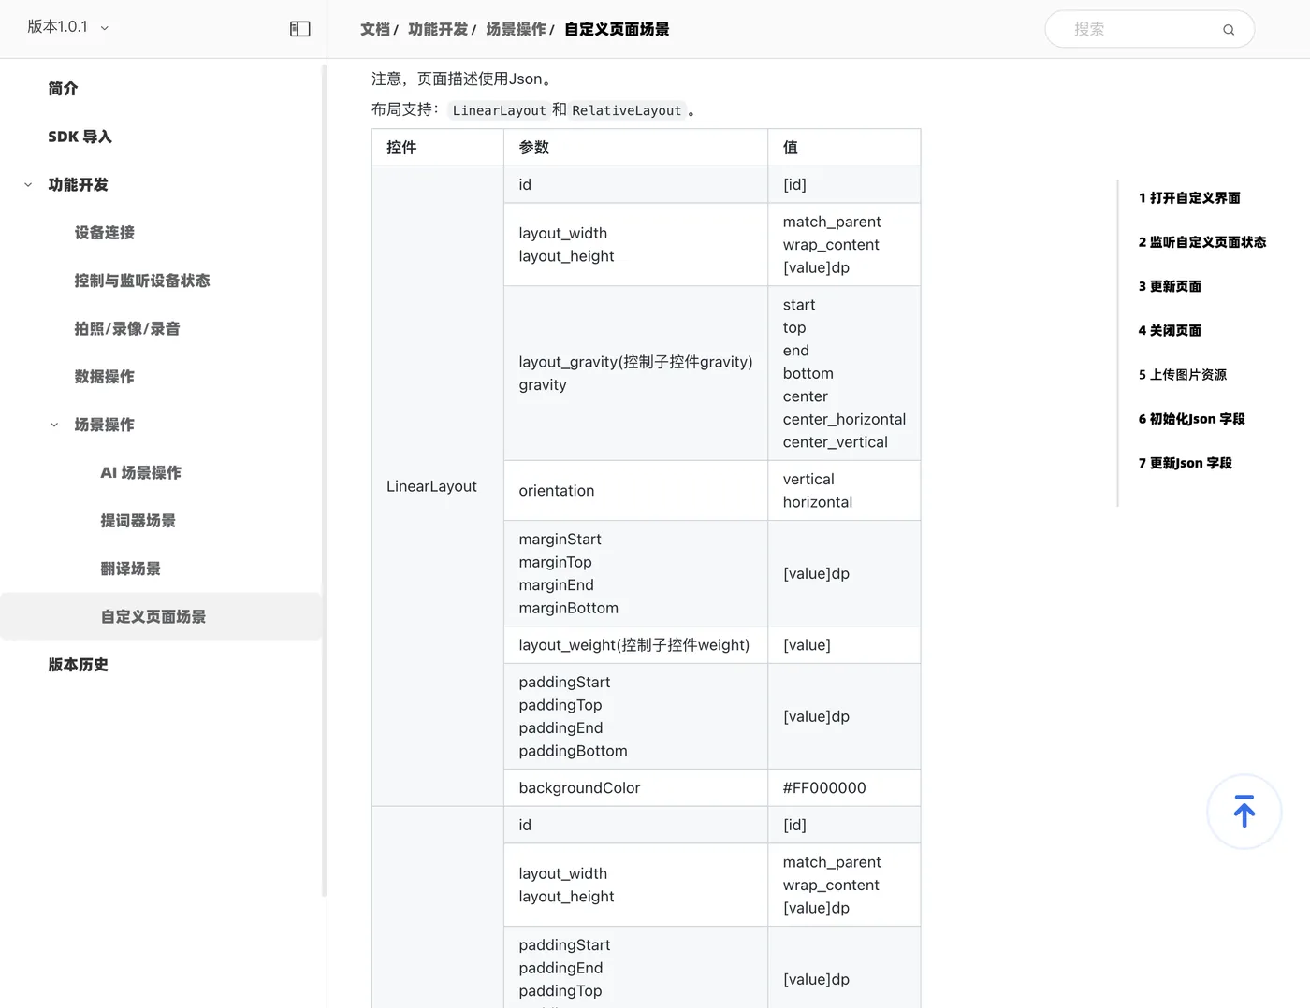Open 版本历史 in the sidebar

point(79,665)
